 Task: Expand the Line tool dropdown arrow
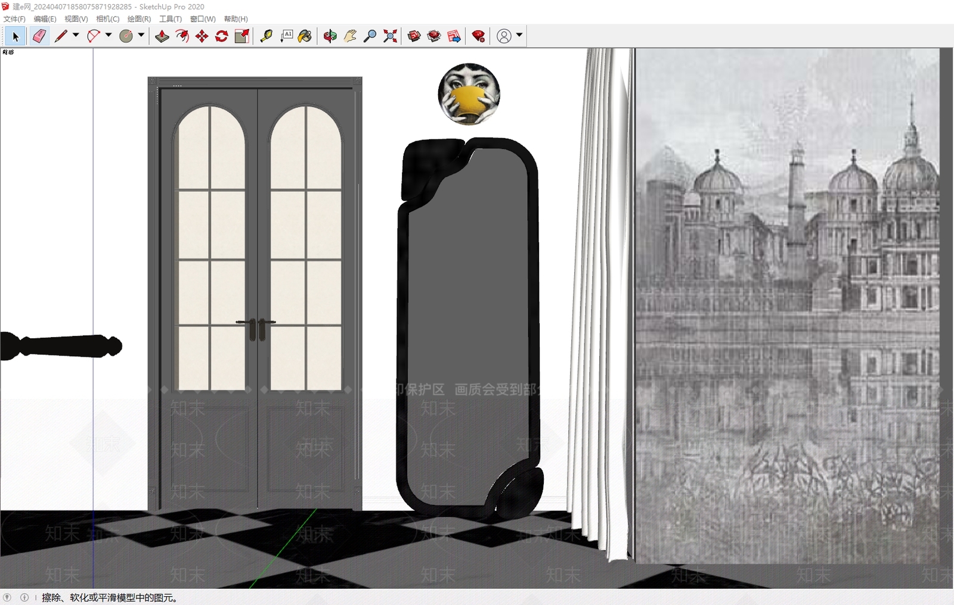pyautogui.click(x=76, y=35)
